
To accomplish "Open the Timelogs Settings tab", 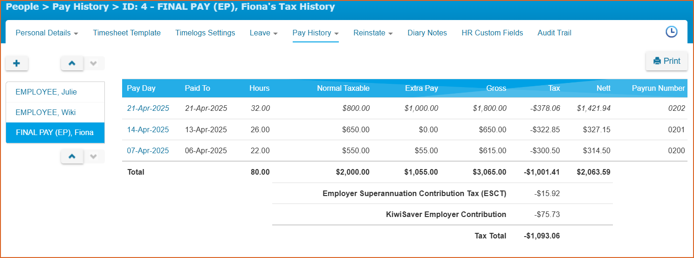I will click(205, 33).
